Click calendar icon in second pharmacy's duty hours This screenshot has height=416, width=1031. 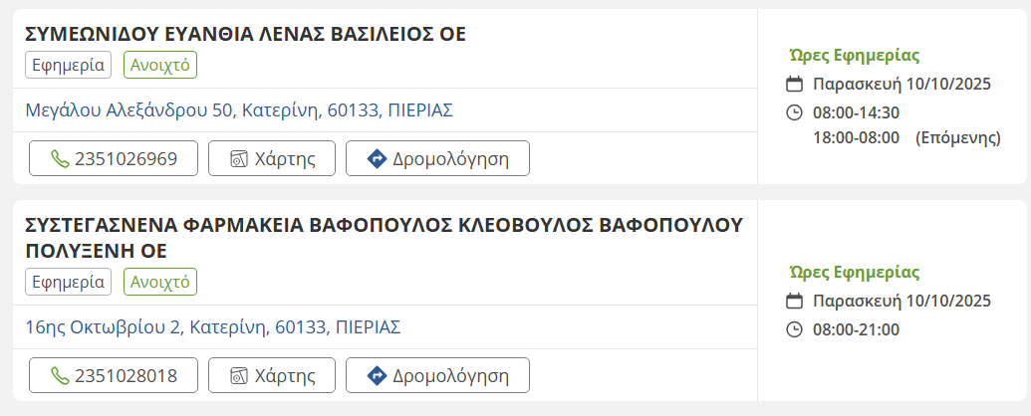(794, 301)
